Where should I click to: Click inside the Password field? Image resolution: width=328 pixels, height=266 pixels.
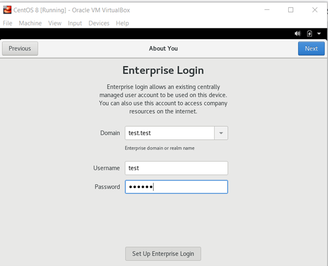[x=176, y=187]
